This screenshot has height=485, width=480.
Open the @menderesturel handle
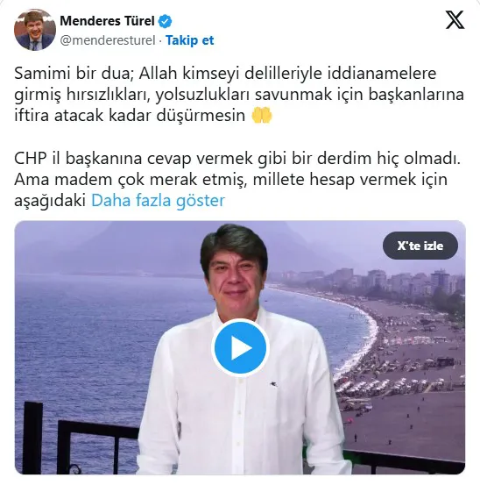click(108, 40)
